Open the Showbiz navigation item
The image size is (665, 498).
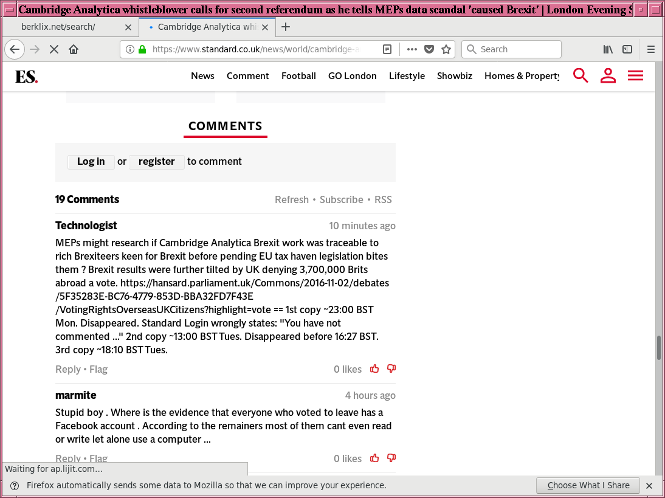coord(455,76)
